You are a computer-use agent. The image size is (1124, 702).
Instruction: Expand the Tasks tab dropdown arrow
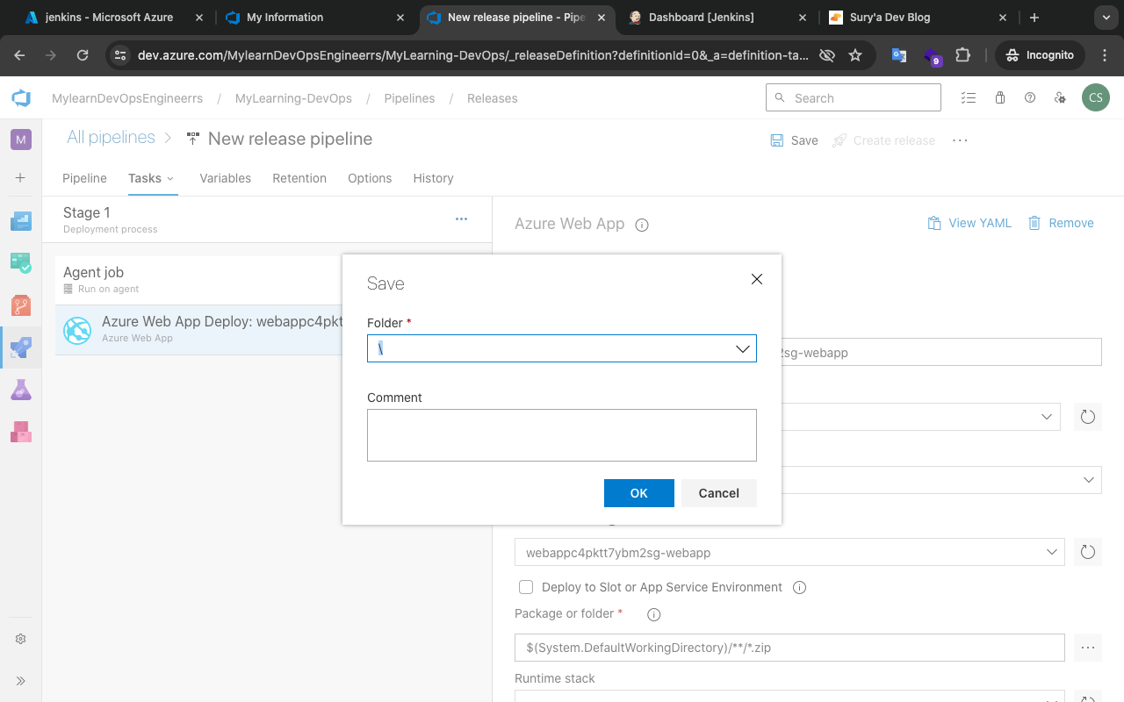coord(170,179)
